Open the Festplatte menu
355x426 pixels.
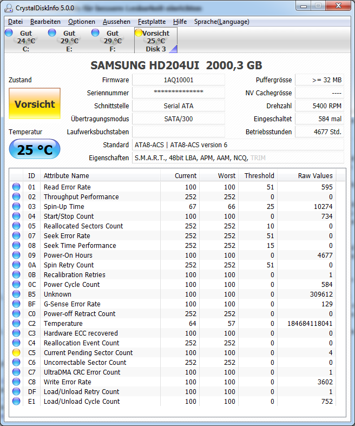click(x=152, y=22)
